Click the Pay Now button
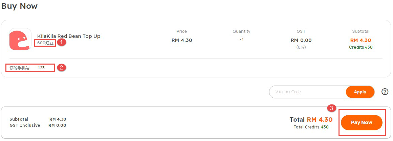The width and height of the screenshot is (393, 141). coord(362,123)
